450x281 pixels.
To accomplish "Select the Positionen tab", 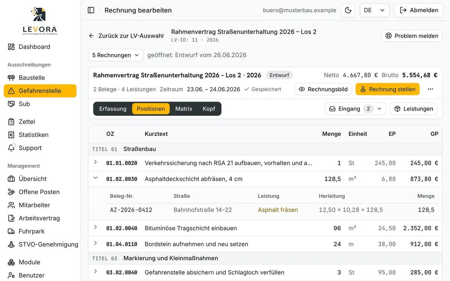I will pos(151,109).
